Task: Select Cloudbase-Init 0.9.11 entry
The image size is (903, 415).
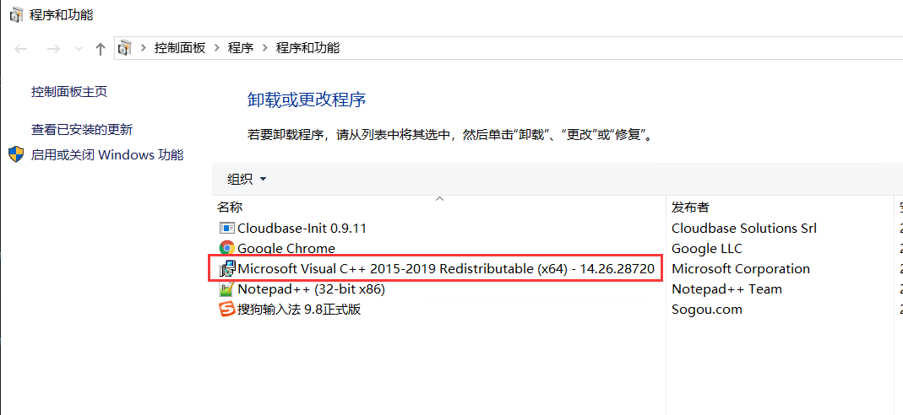Action: 302,229
